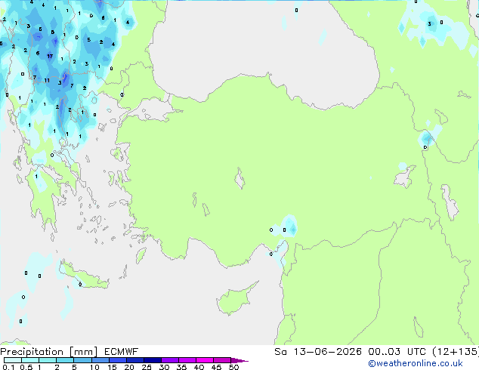Click the forecast time "00..03 UTC" text
Screen dimensions: 479x370
pos(397,352)
